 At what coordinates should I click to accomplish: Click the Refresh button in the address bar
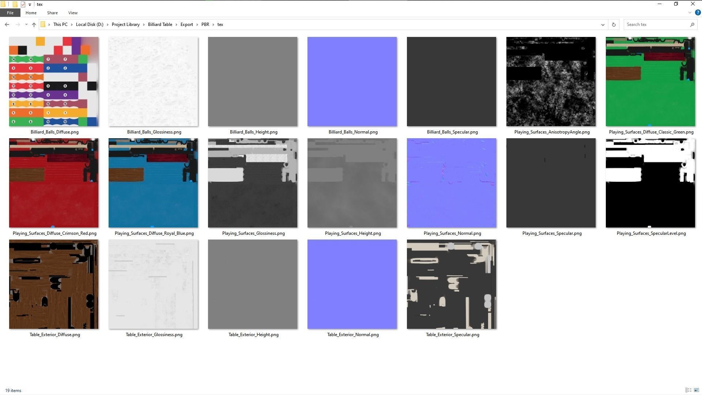point(614,25)
